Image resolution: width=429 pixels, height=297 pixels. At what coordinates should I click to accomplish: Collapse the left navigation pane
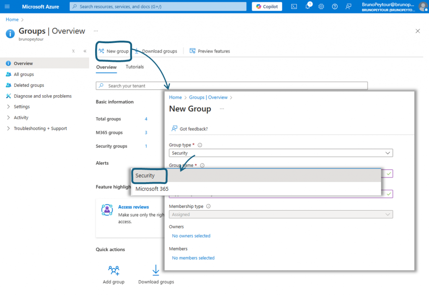click(x=85, y=51)
